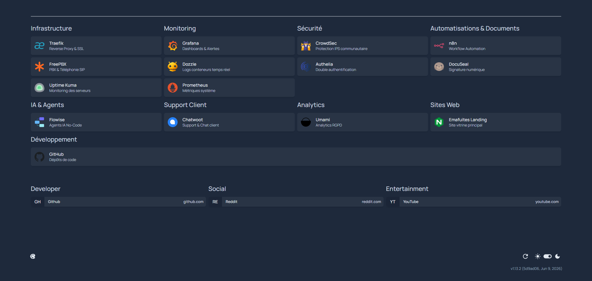
Task: Click the refresh icon at bottom right
Action: point(525,256)
